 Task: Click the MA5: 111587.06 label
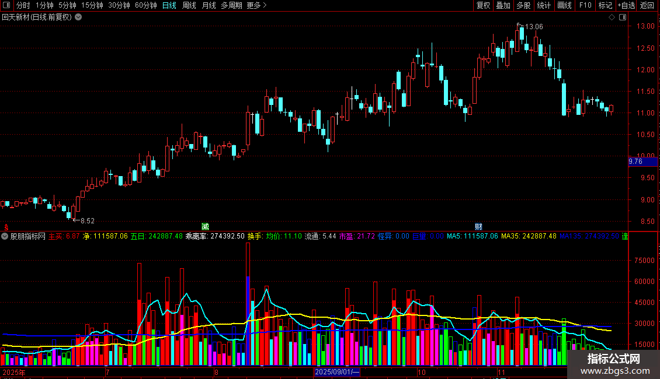tap(473, 236)
